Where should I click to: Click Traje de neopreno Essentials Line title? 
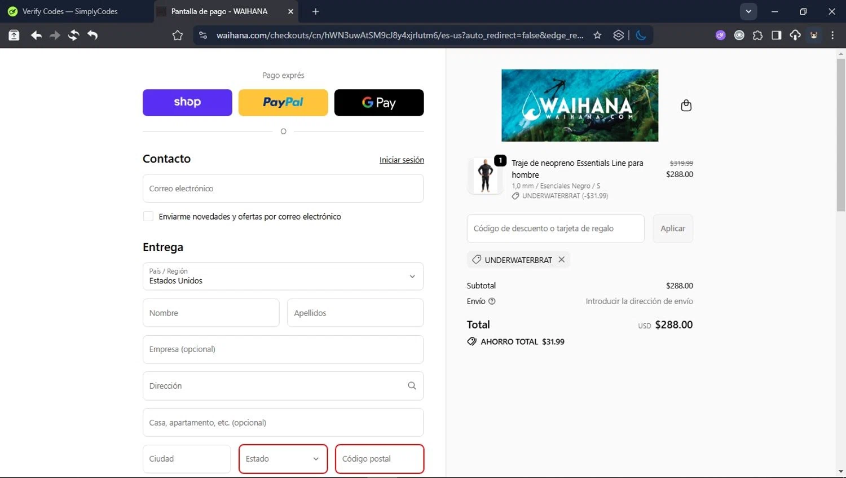(x=578, y=169)
